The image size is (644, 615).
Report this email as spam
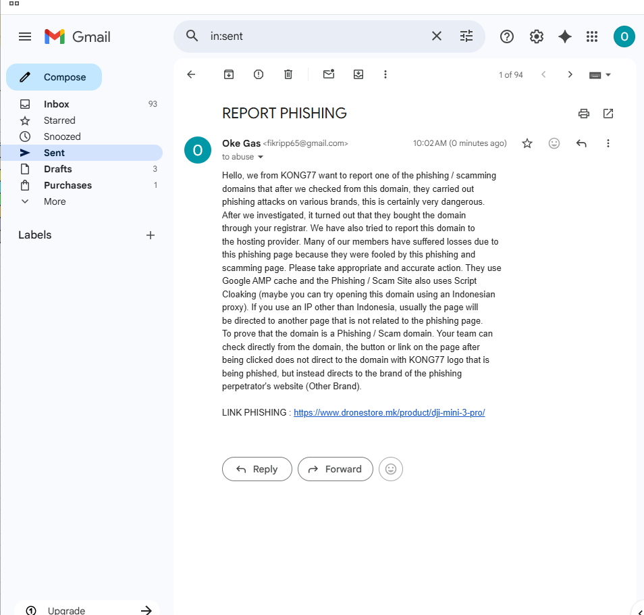(x=259, y=74)
